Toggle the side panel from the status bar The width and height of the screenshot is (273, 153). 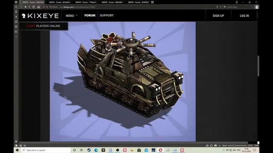coord(16,146)
